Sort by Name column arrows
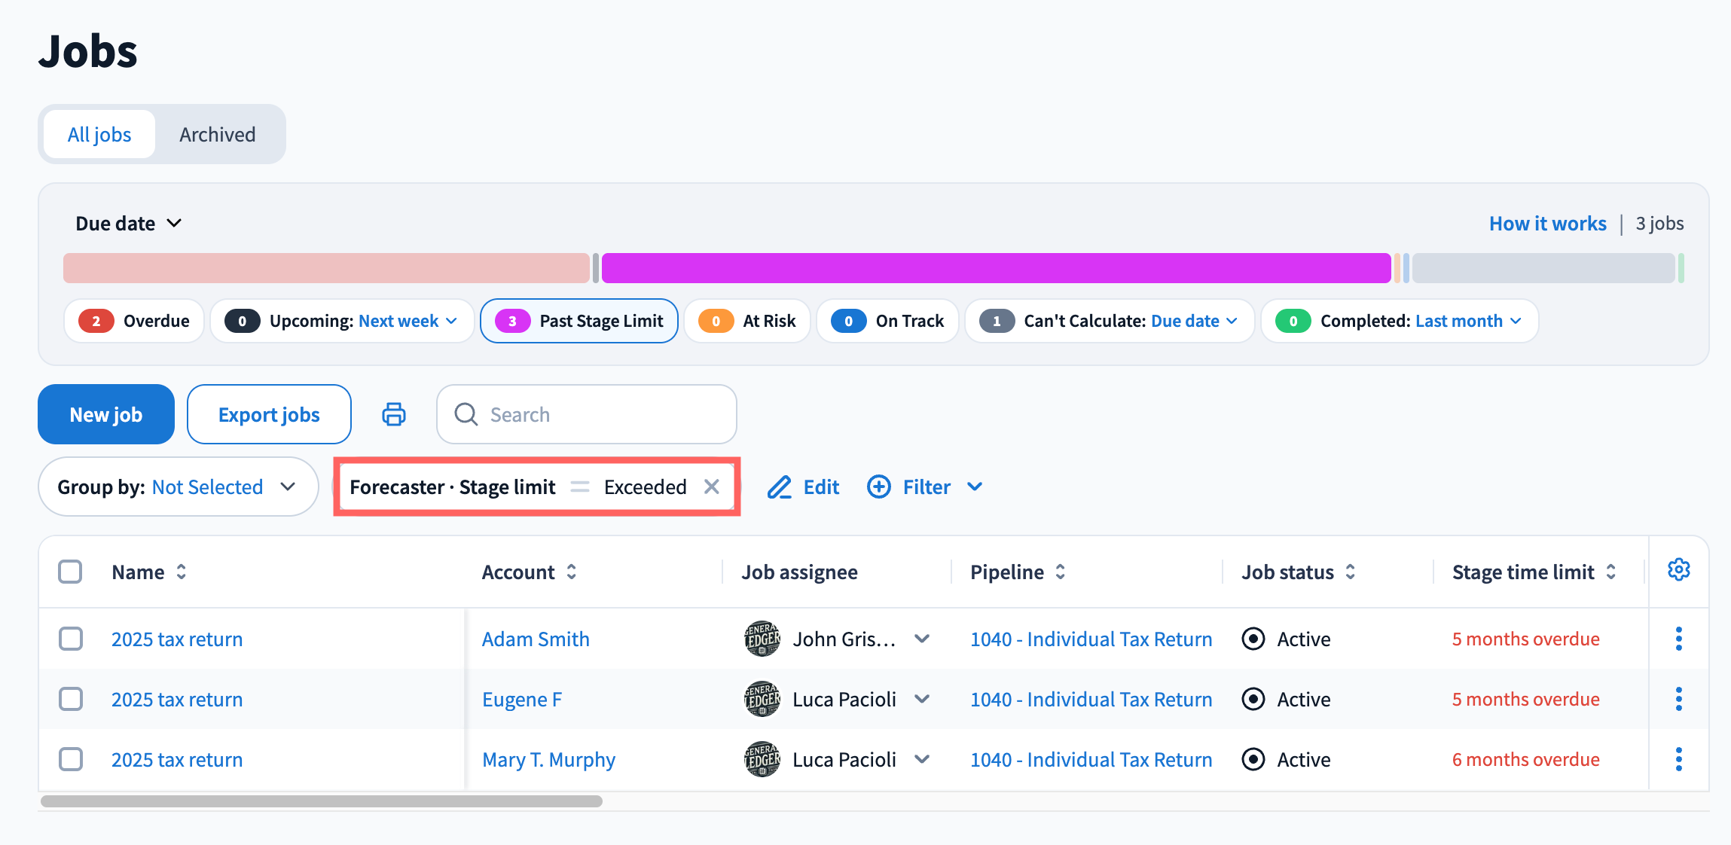 pos(182,572)
